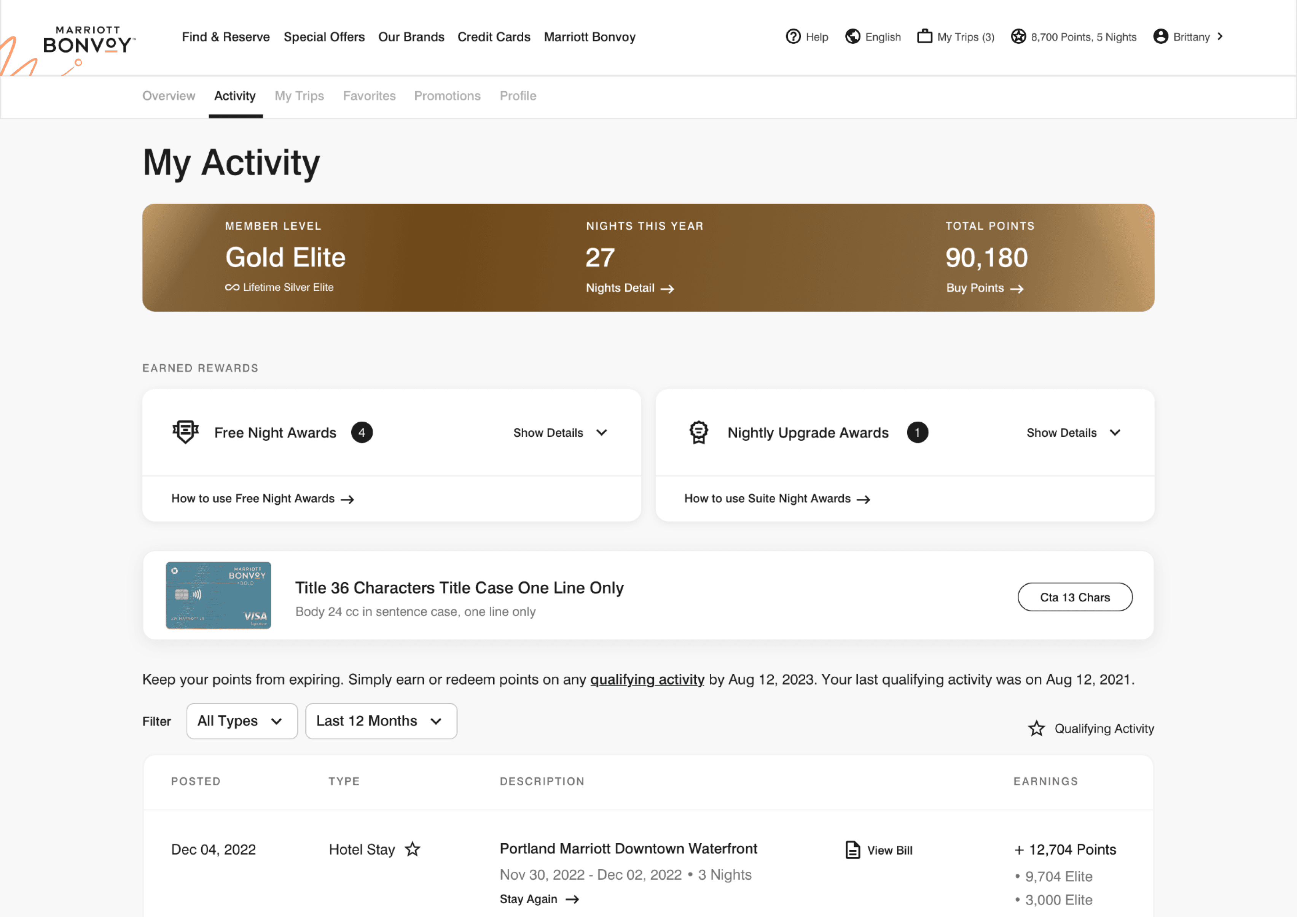This screenshot has height=917, width=1297.
Task: Follow the qualifying activity link
Action: 647,679
